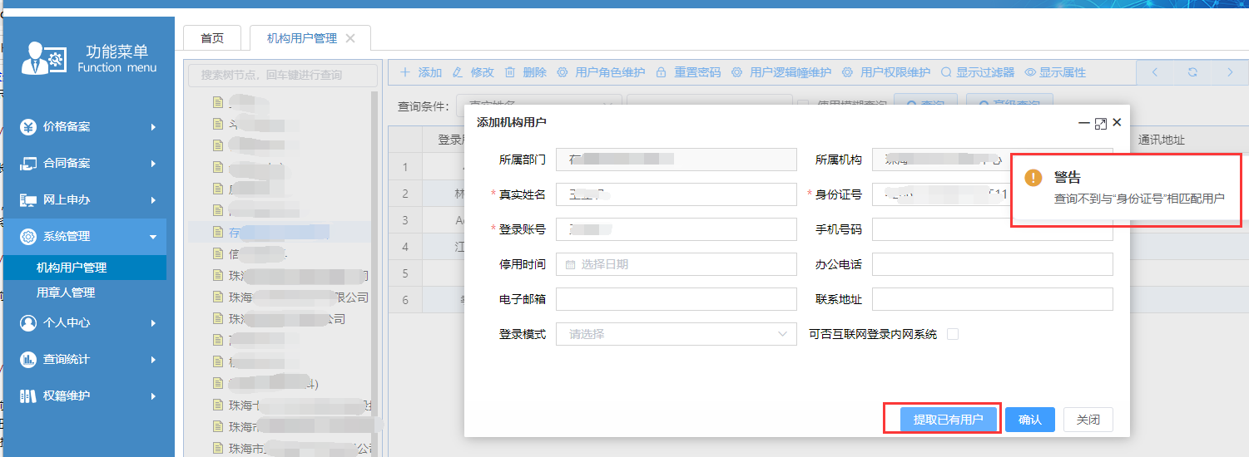Click the refresh icon in the top right
1249x457 pixels.
(1192, 72)
